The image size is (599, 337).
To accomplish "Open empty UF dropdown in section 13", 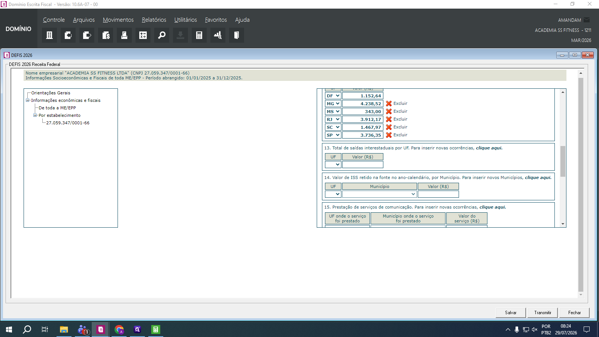I will click(333, 164).
